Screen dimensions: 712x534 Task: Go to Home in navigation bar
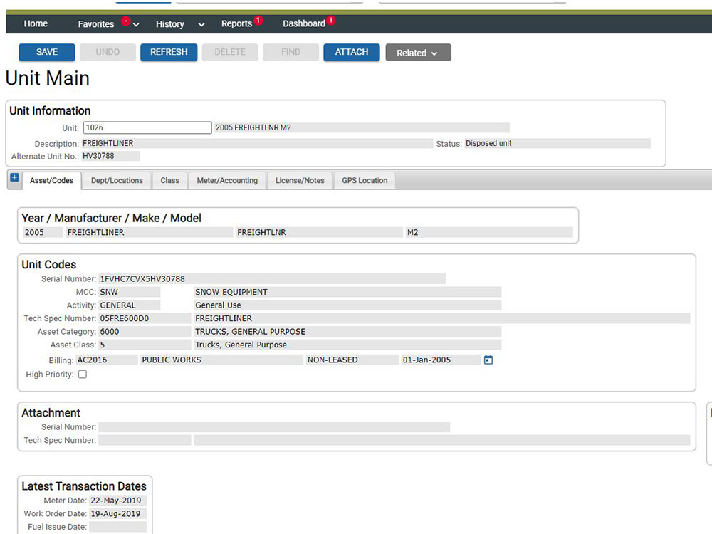coord(36,24)
